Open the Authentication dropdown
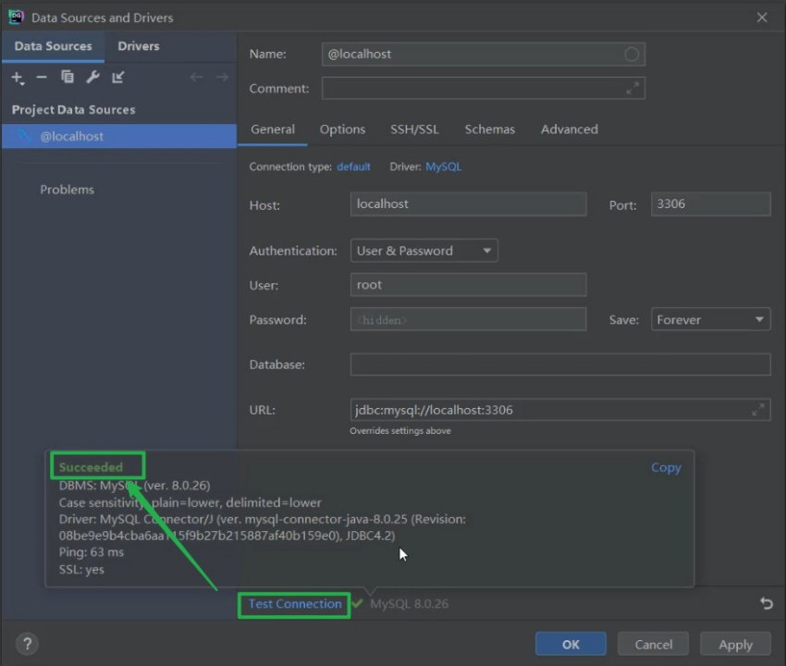This screenshot has width=786, height=666. [424, 251]
